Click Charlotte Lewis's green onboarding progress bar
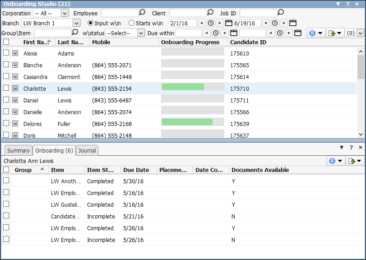Image resolution: width=366 pixels, height=260 pixels. tap(183, 87)
